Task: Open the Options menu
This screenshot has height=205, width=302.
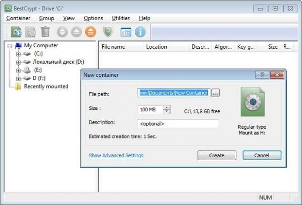Action: coord(93,18)
